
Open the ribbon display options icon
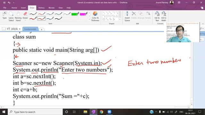179,3
